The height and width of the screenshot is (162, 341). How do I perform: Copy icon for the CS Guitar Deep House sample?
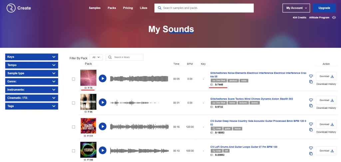coord(311,129)
